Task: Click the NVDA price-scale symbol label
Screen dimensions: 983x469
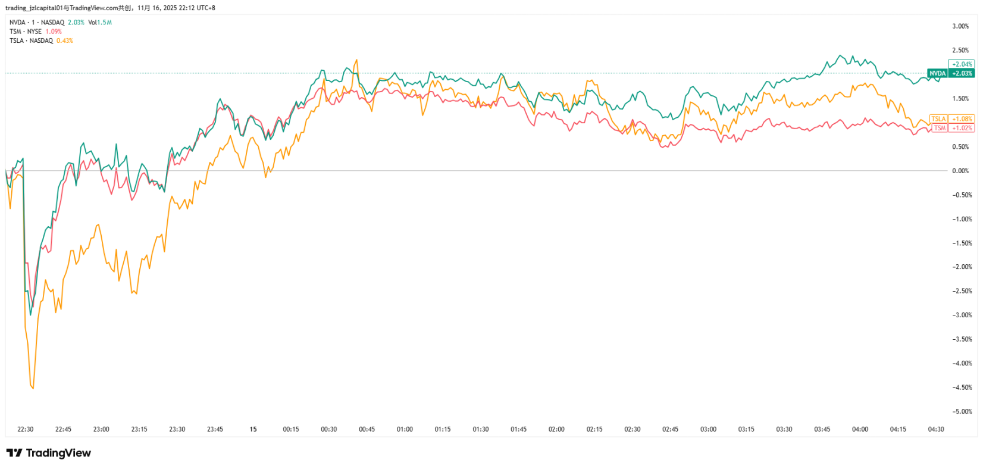Action: (x=937, y=73)
